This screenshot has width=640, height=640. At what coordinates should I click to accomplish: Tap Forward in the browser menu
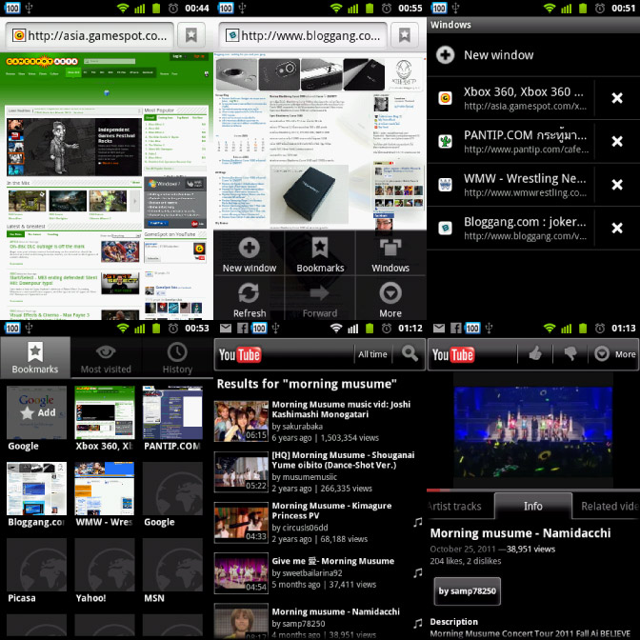[320, 299]
